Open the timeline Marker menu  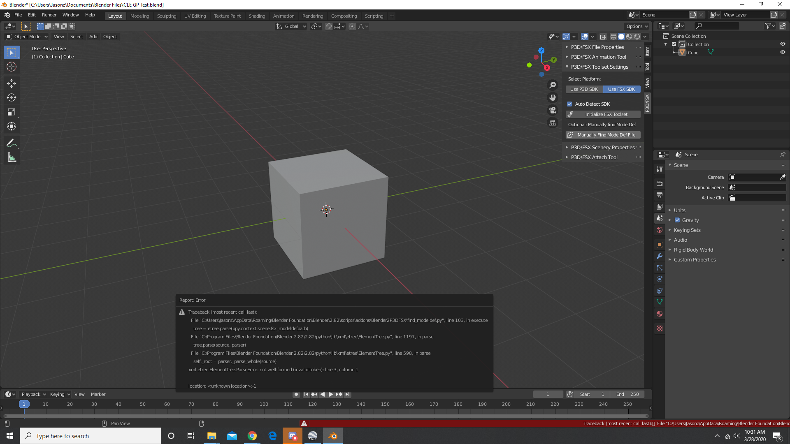coord(98,394)
